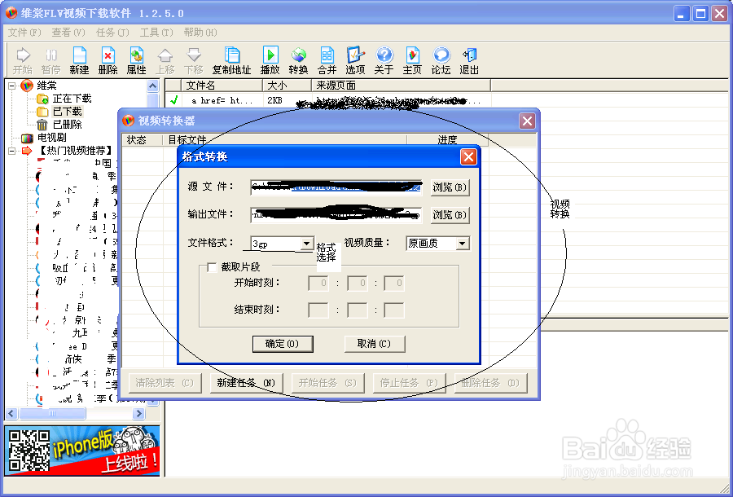Open the 任务(J) menu
Screen dimensions: 733x497
point(112,33)
